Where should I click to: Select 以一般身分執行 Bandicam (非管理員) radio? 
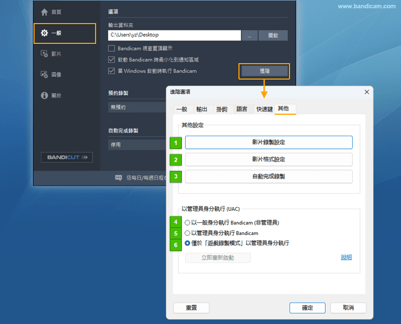pos(187,223)
